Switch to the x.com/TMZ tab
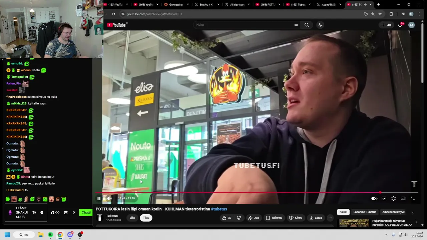 [x=329, y=5]
